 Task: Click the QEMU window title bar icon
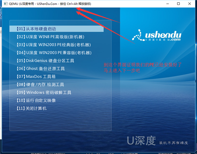pyautogui.click(x=6, y=4)
